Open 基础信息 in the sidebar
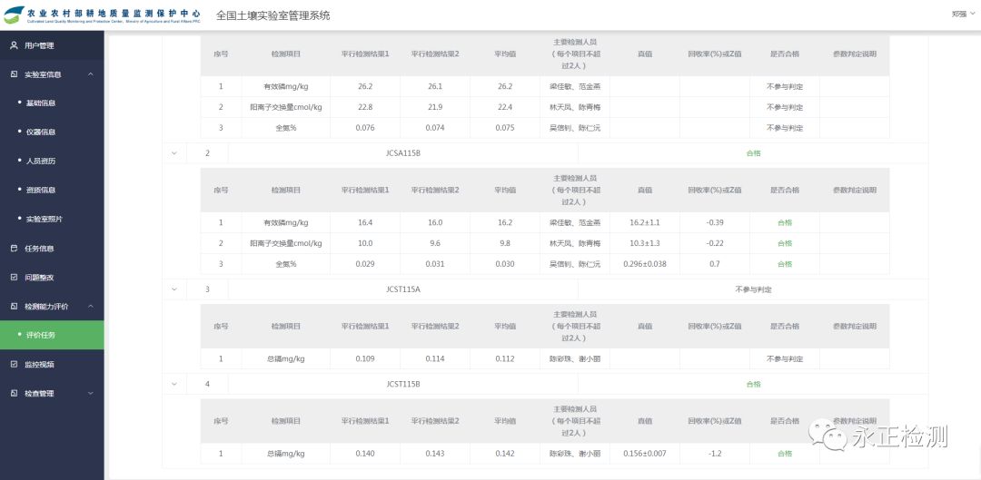This screenshot has height=480, width=981. tap(41, 103)
